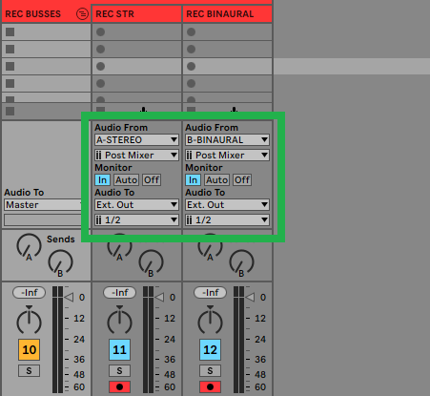Click the REC STR monitor In button

[102, 180]
